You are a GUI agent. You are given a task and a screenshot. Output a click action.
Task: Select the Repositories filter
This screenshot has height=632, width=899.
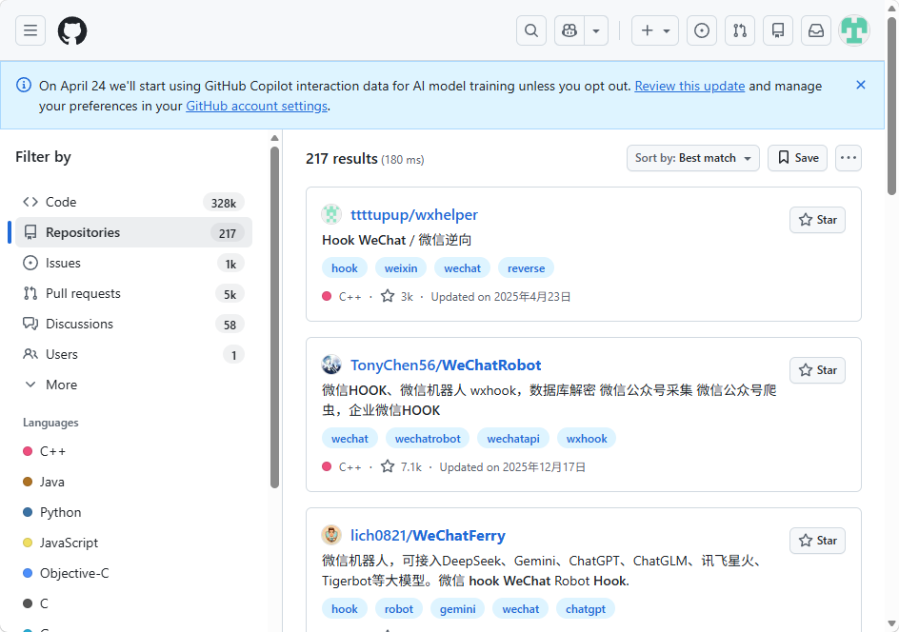point(133,232)
